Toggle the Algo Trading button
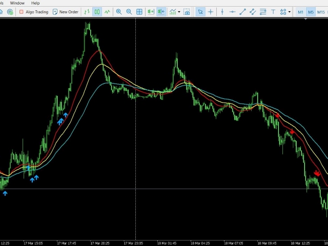Viewport: 328px width, 246px height. pos(34,12)
